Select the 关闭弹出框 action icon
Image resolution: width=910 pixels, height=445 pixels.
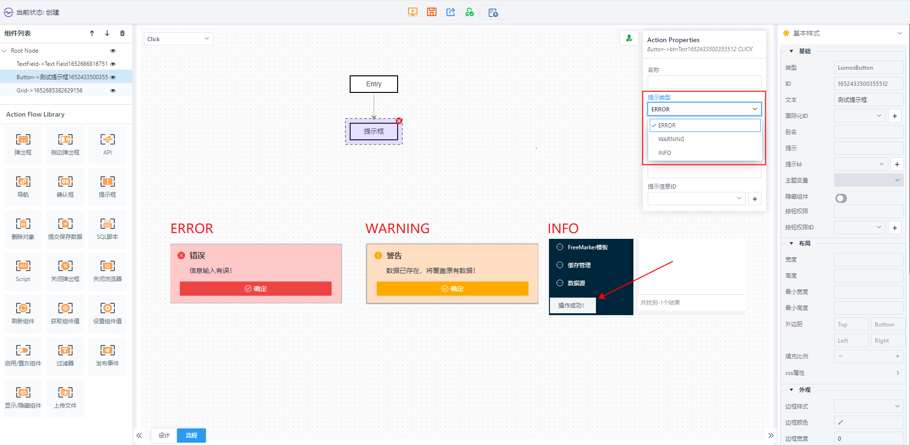[x=65, y=266]
